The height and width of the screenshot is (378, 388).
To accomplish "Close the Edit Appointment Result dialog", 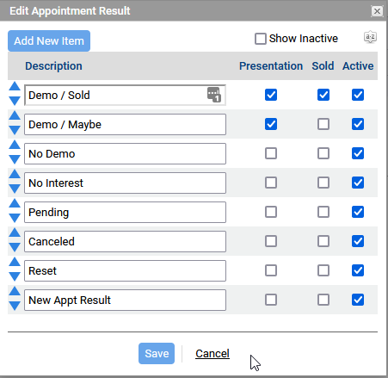I will (377, 11).
